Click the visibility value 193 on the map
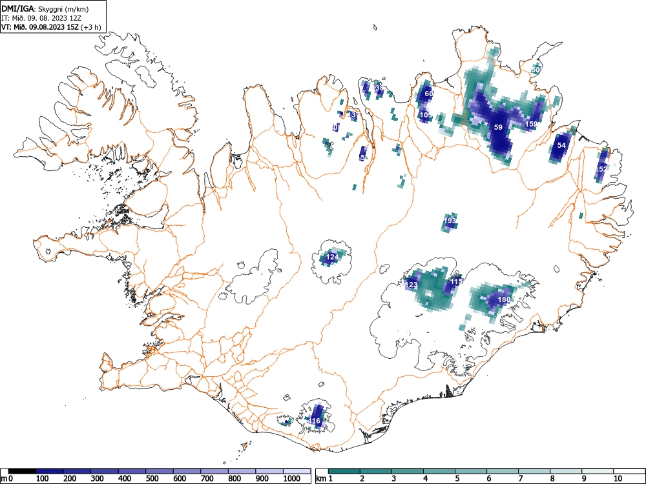Viewport: 646px width, 484px height. point(451,221)
